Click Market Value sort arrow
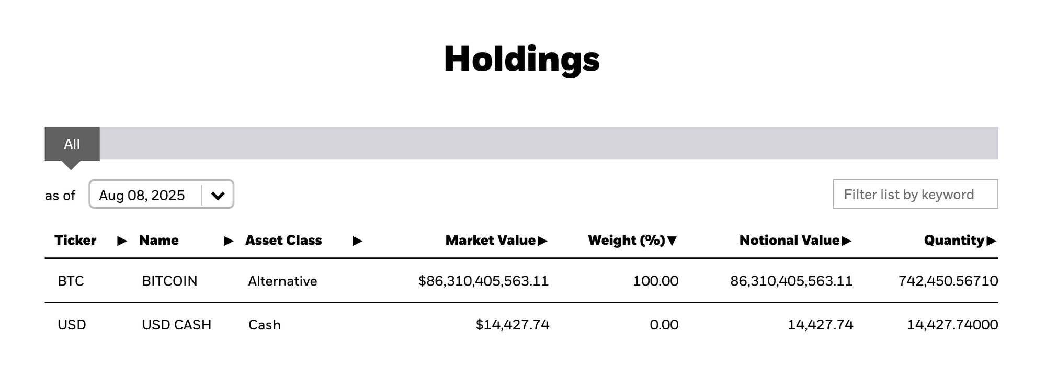Image resolution: width=1046 pixels, height=365 pixels. tap(542, 241)
